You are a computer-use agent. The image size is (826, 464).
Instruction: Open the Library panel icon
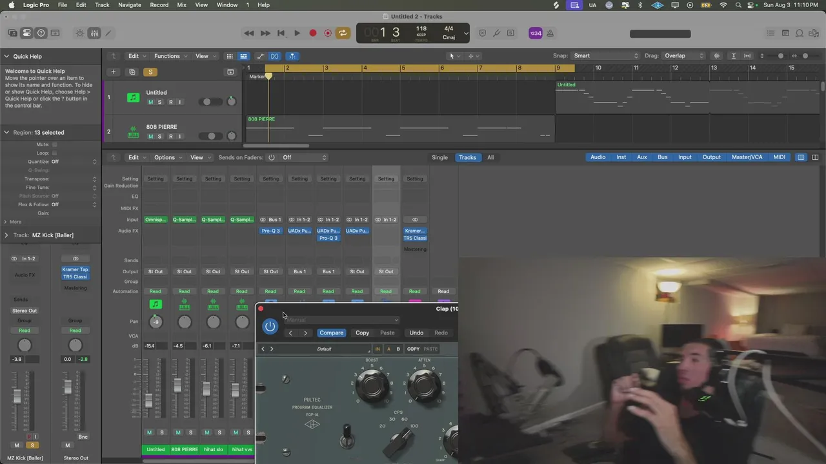click(13, 33)
